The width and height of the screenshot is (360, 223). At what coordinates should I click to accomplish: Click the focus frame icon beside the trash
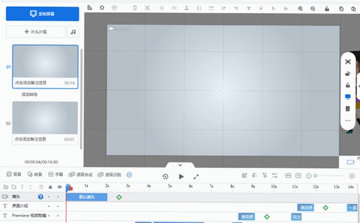point(147,8)
